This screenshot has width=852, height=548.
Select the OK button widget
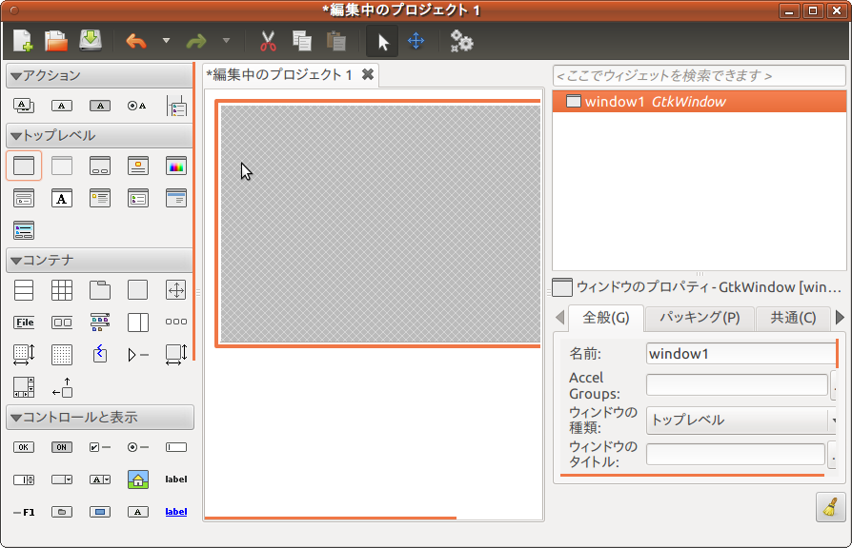24,446
